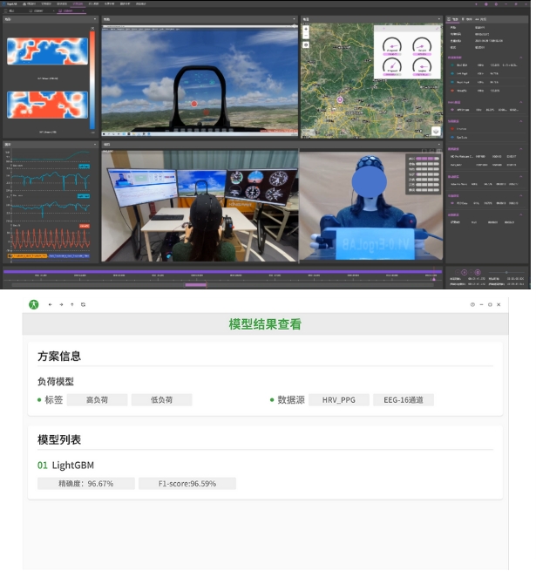Select the EEG-16通道 data source tag
536x585 pixels.
click(x=404, y=400)
